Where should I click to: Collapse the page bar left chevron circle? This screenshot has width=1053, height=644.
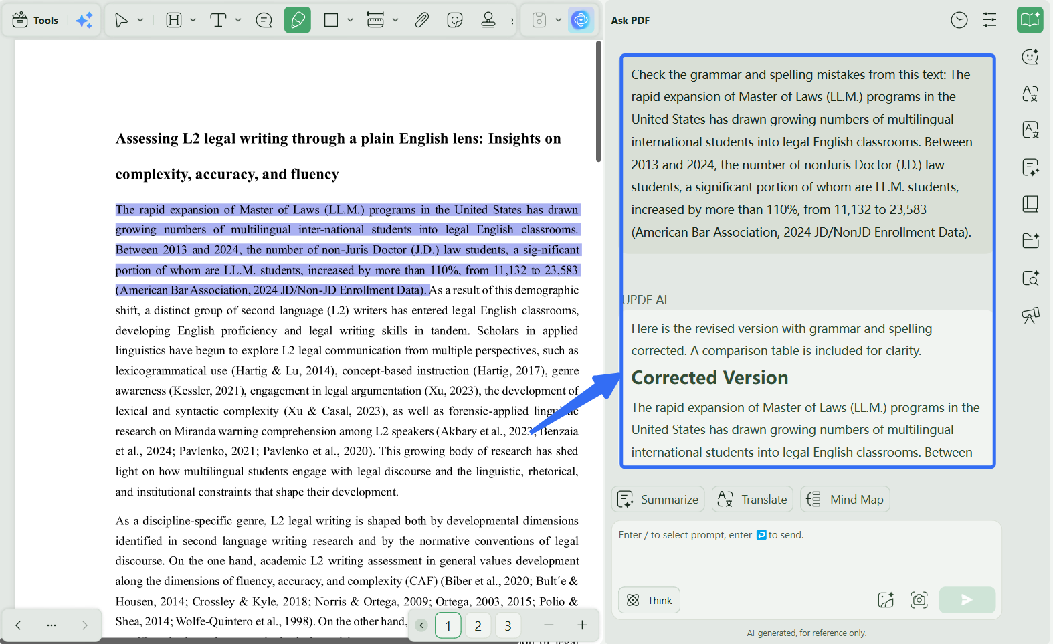tap(421, 625)
